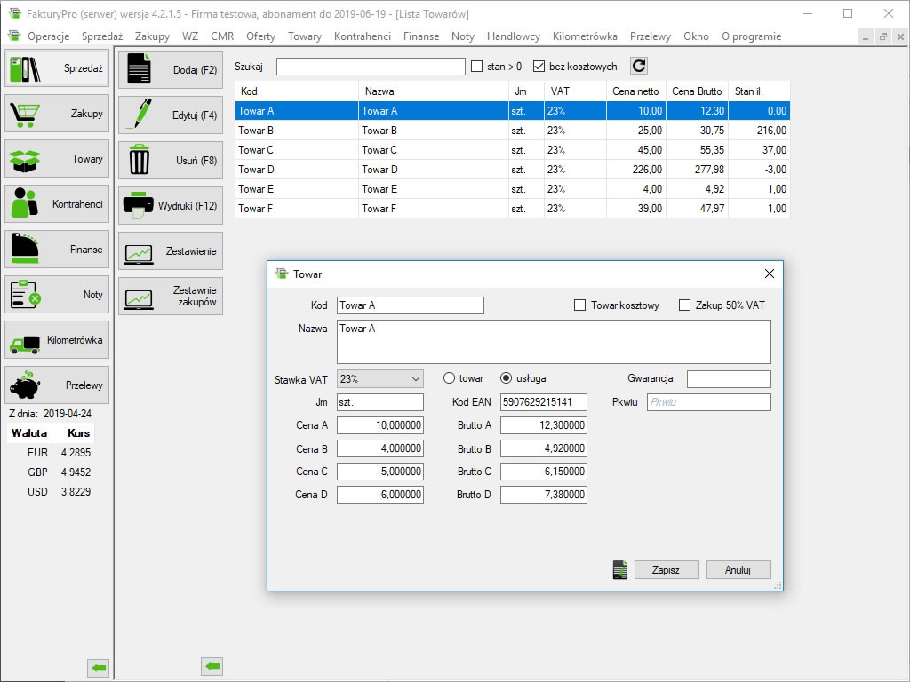The image size is (910, 682).
Task: Open the Sprzedaż module in sidebar
Action: (57, 68)
